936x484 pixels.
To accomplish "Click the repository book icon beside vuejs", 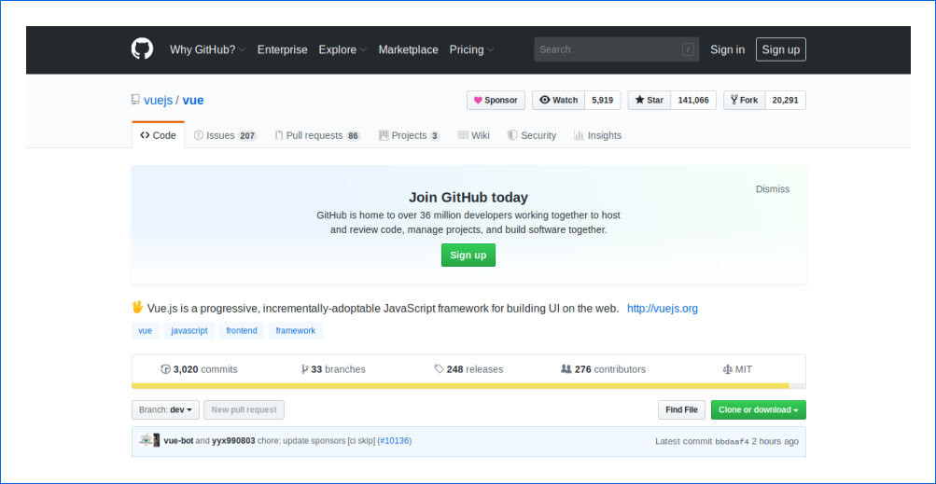I will click(135, 101).
